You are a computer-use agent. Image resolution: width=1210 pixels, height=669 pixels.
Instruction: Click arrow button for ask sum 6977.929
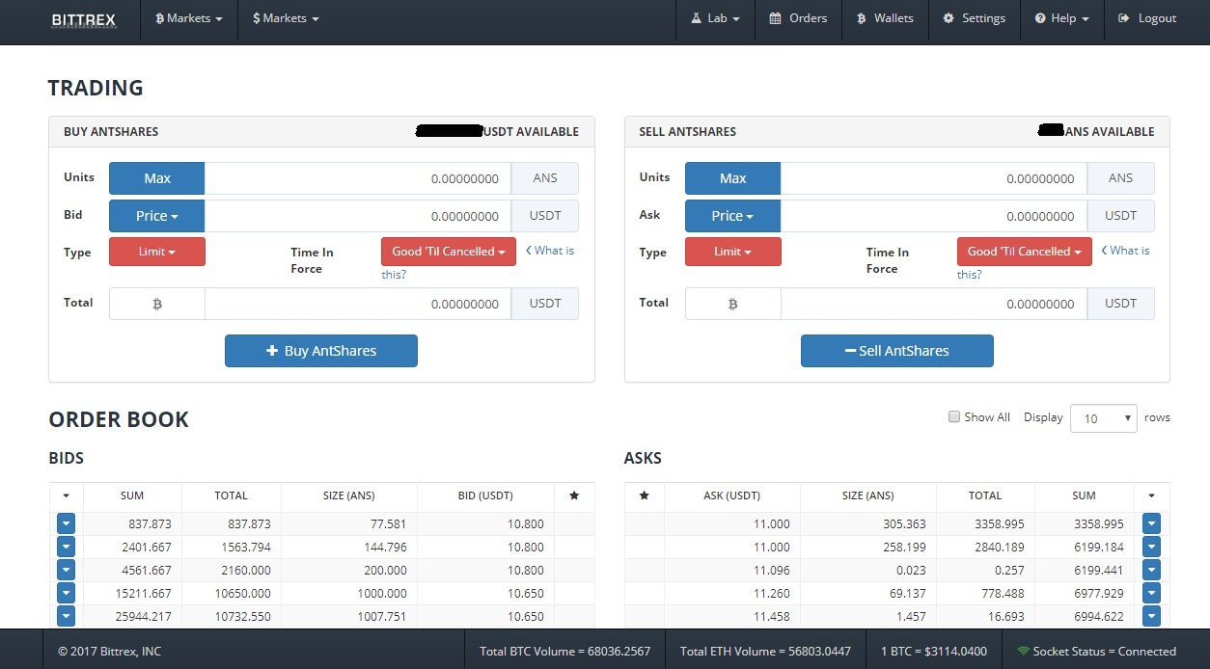click(x=1151, y=593)
